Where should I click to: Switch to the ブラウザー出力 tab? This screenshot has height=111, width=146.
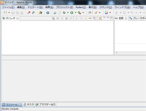click(45, 105)
